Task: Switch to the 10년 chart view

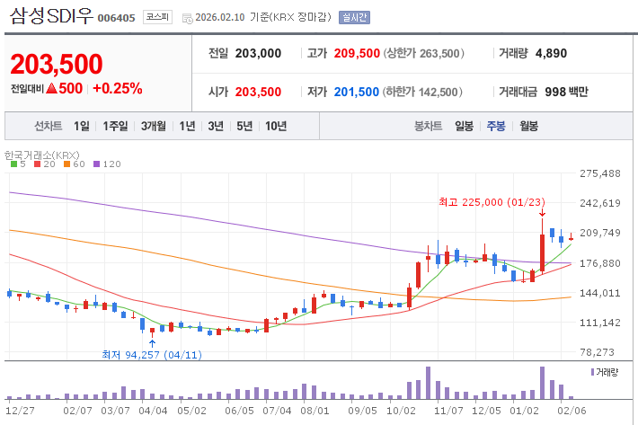Action: point(276,126)
